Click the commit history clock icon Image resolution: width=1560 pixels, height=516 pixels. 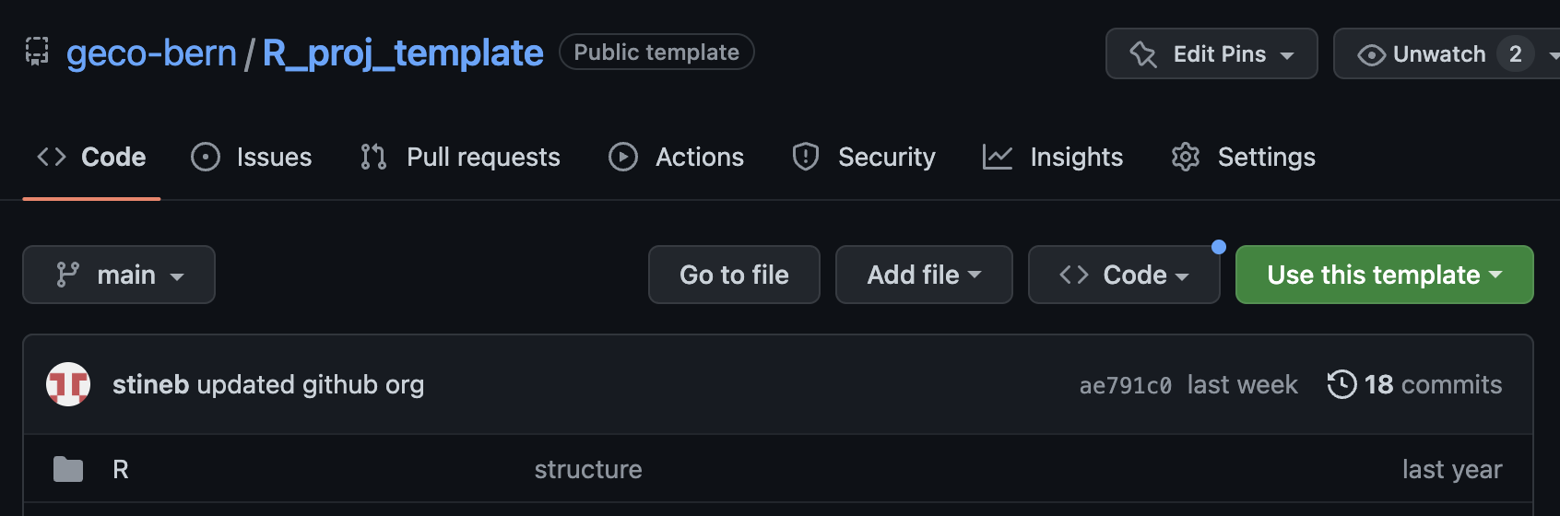coord(1341,384)
